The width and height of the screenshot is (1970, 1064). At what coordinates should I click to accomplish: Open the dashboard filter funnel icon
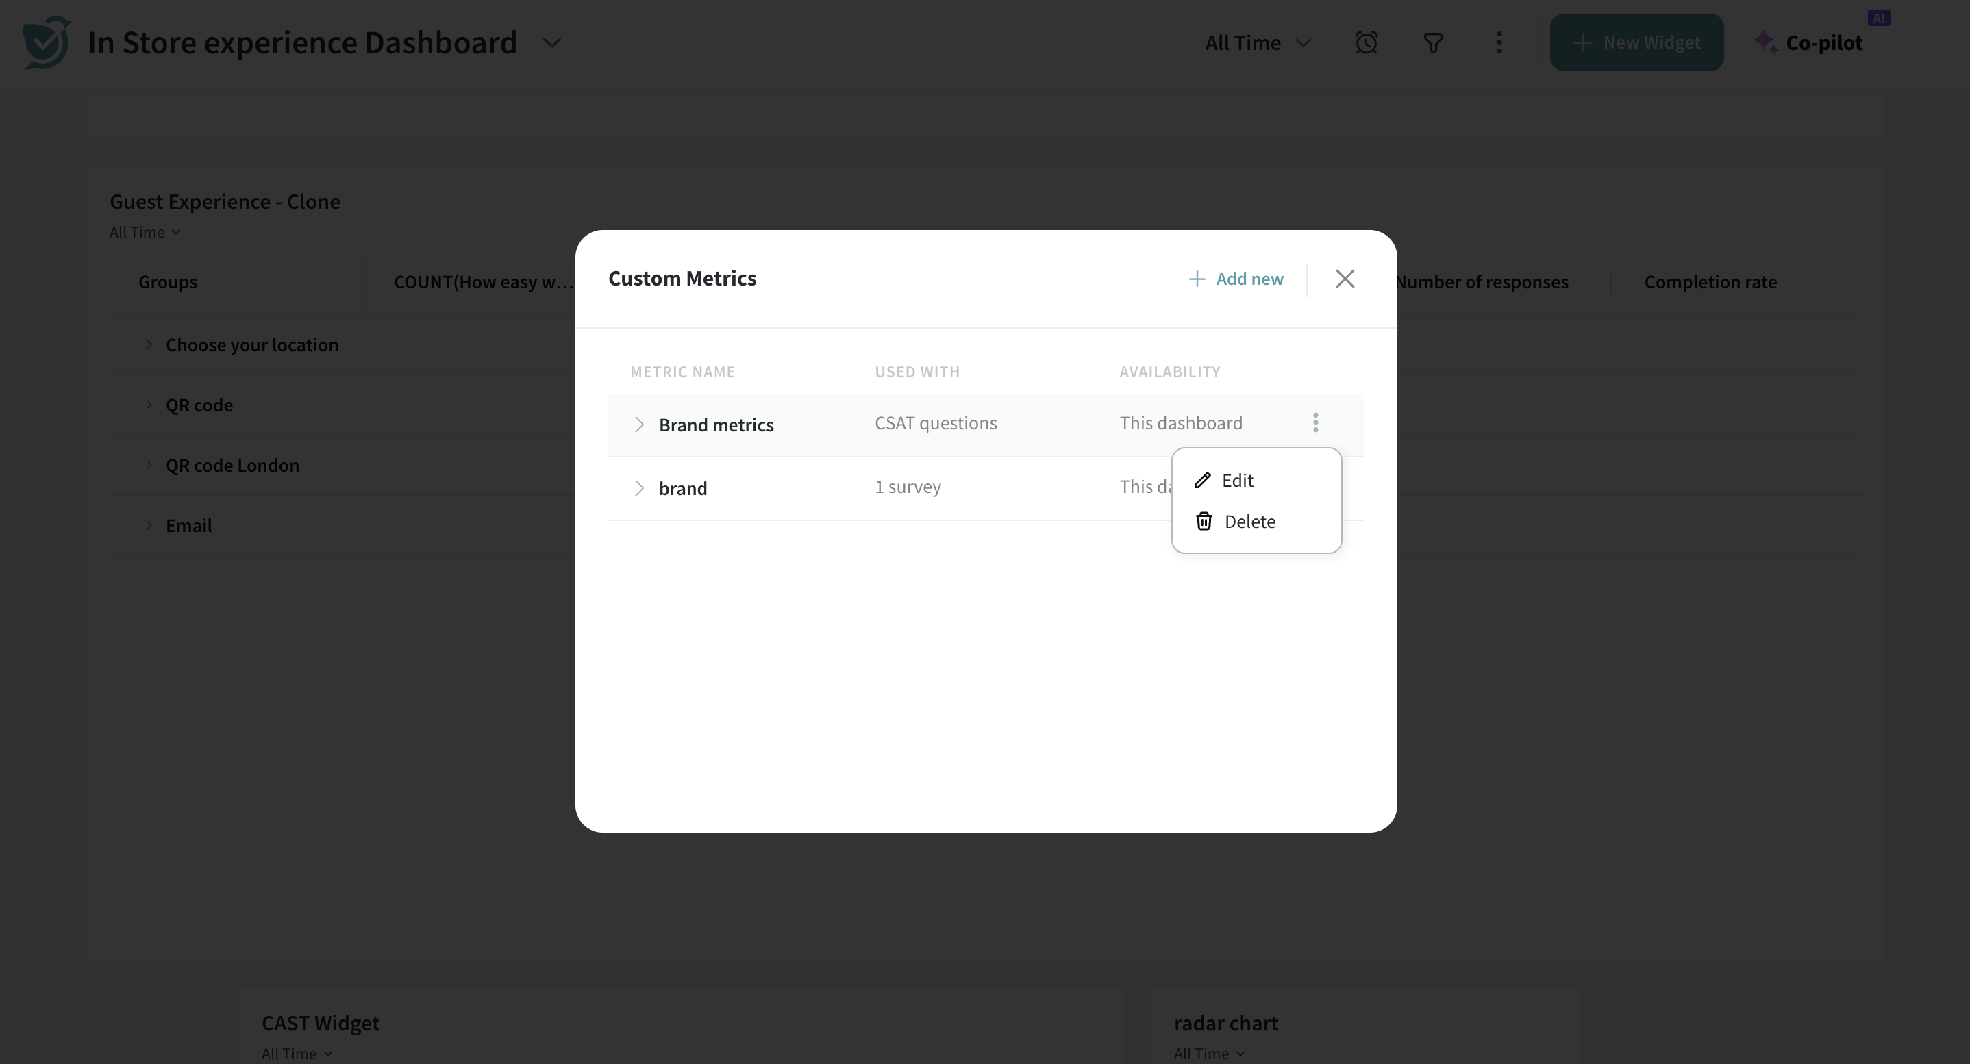pos(1433,43)
